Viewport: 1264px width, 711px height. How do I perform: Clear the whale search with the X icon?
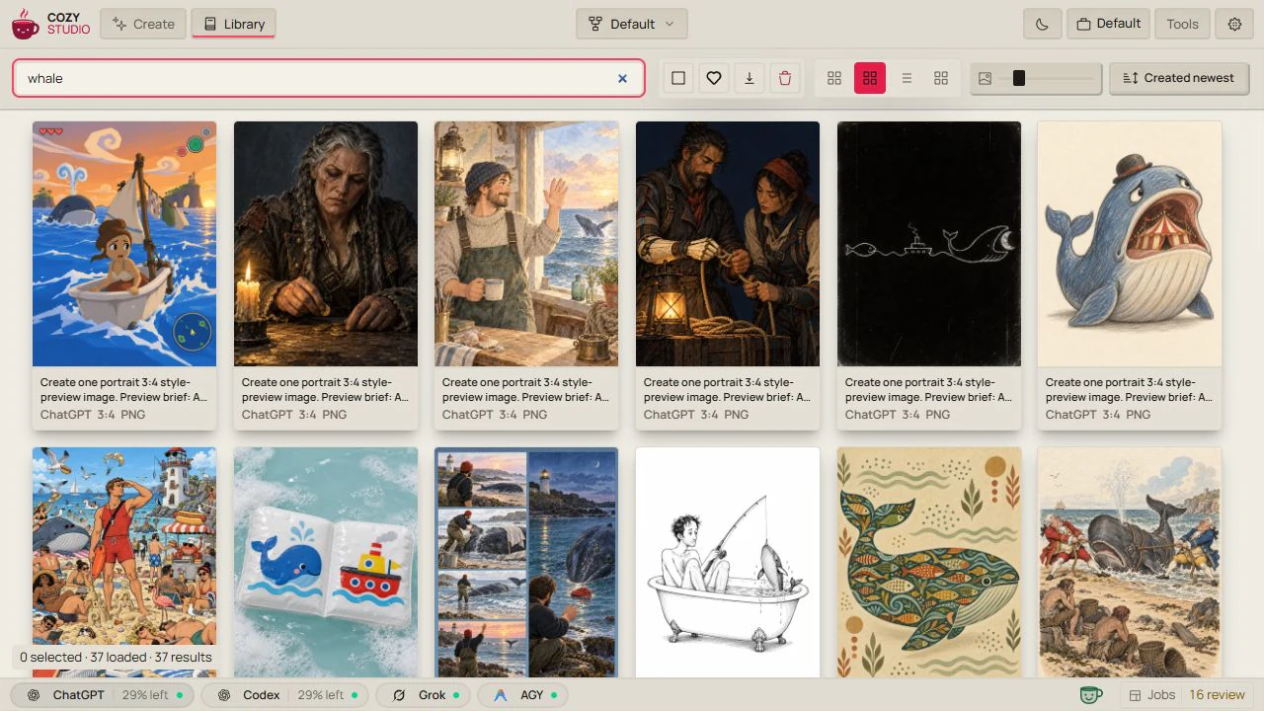tap(622, 78)
